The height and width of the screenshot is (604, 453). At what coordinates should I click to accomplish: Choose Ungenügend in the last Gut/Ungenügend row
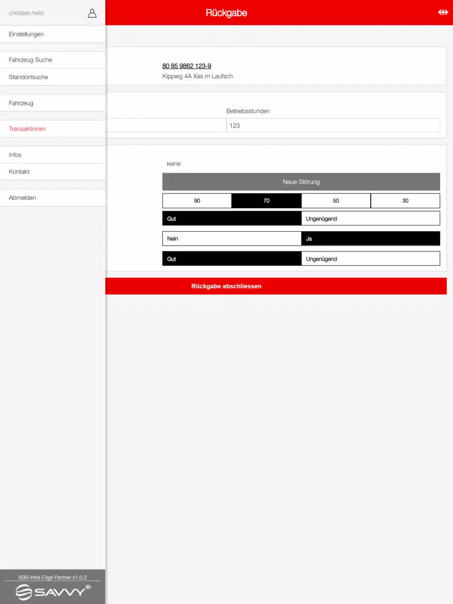[371, 259]
